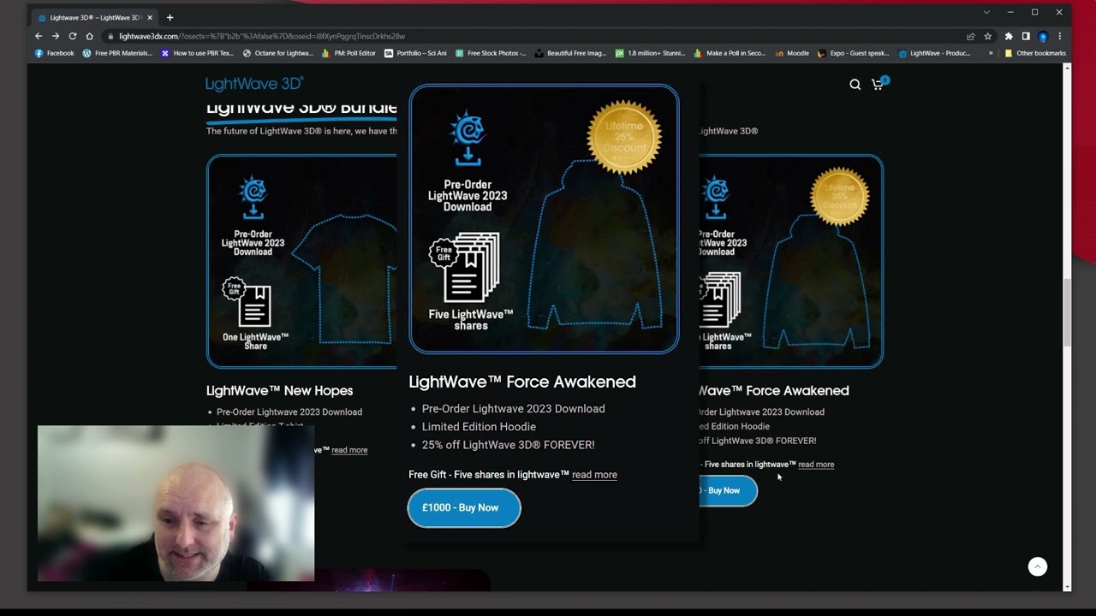Click center 'Pre-Order Lightwave 2023 Download' bullet

[x=513, y=409]
